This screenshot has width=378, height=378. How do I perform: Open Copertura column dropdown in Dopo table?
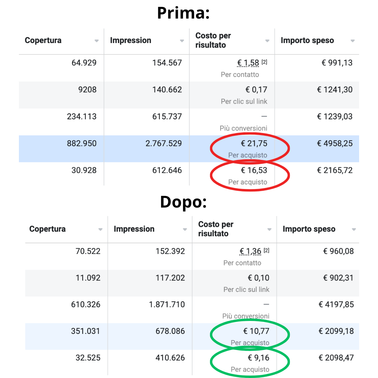click(100, 229)
